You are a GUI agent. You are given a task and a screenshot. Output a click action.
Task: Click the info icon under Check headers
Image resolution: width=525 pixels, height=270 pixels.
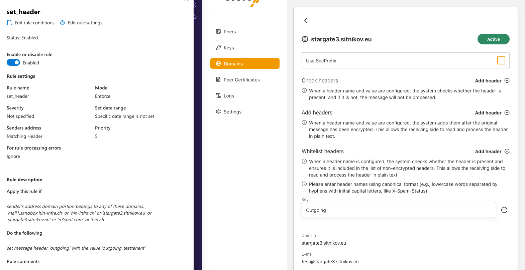pyautogui.click(x=304, y=90)
